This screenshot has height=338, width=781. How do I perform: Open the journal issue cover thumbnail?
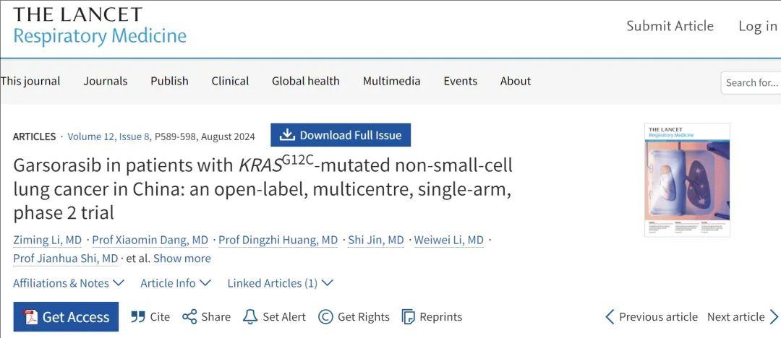point(687,180)
